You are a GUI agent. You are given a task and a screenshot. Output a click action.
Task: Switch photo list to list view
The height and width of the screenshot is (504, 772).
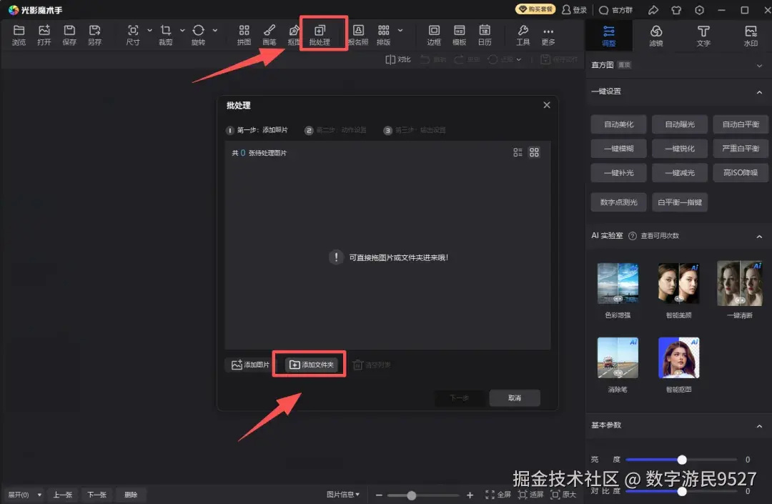click(x=518, y=152)
